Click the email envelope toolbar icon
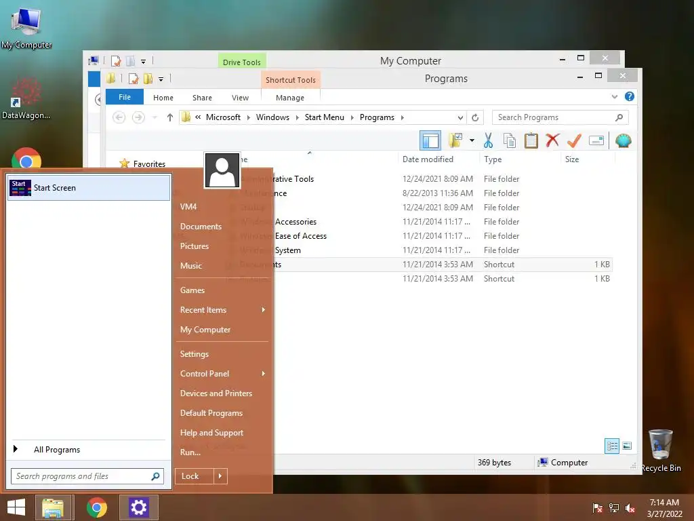694x521 pixels. 596,141
